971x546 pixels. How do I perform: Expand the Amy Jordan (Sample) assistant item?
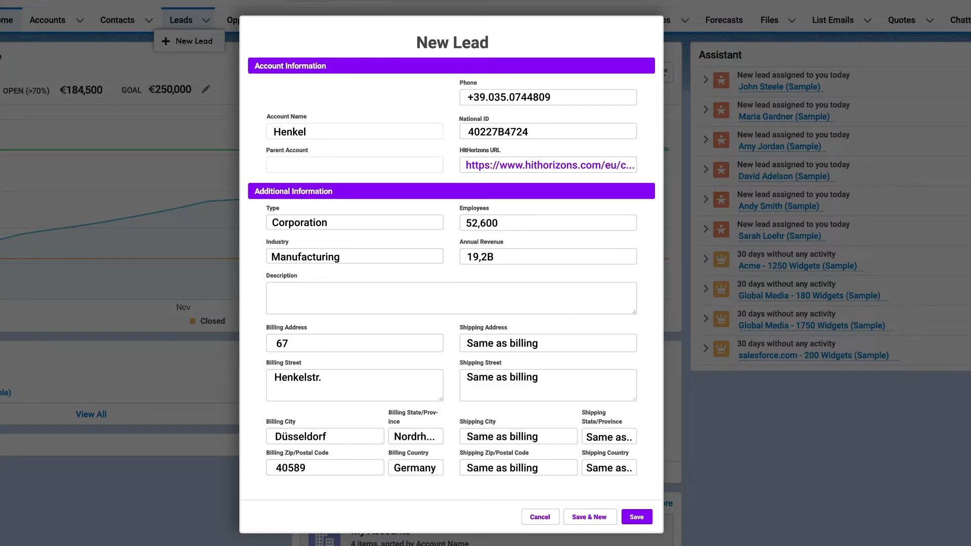(x=705, y=139)
